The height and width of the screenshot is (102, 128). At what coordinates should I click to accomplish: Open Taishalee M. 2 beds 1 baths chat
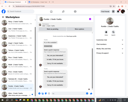(17, 80)
